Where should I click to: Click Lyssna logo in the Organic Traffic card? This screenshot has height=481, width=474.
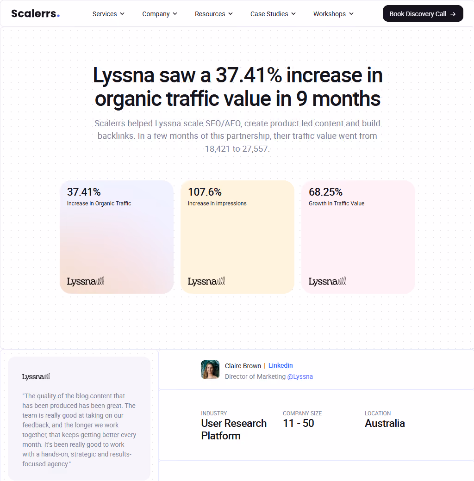coord(86,281)
